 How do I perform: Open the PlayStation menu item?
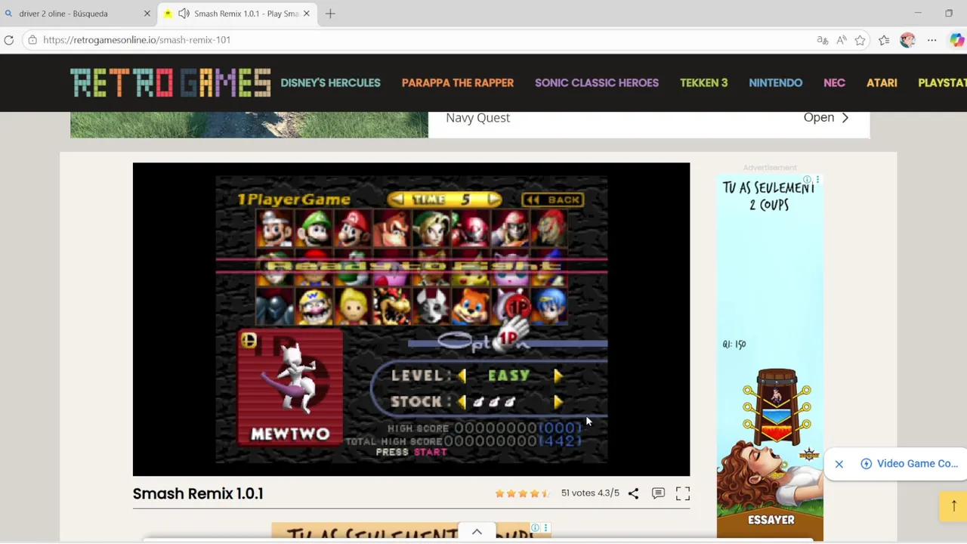tap(942, 83)
